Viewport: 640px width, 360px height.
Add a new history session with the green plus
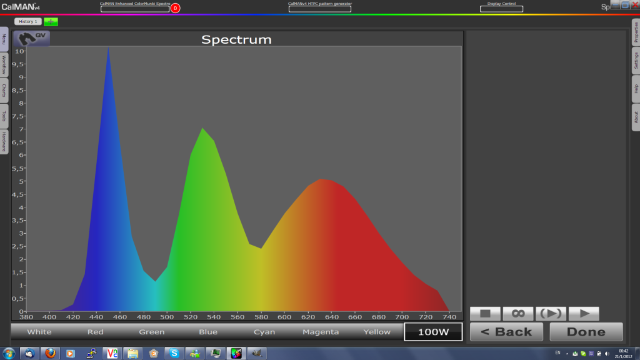pos(50,21)
